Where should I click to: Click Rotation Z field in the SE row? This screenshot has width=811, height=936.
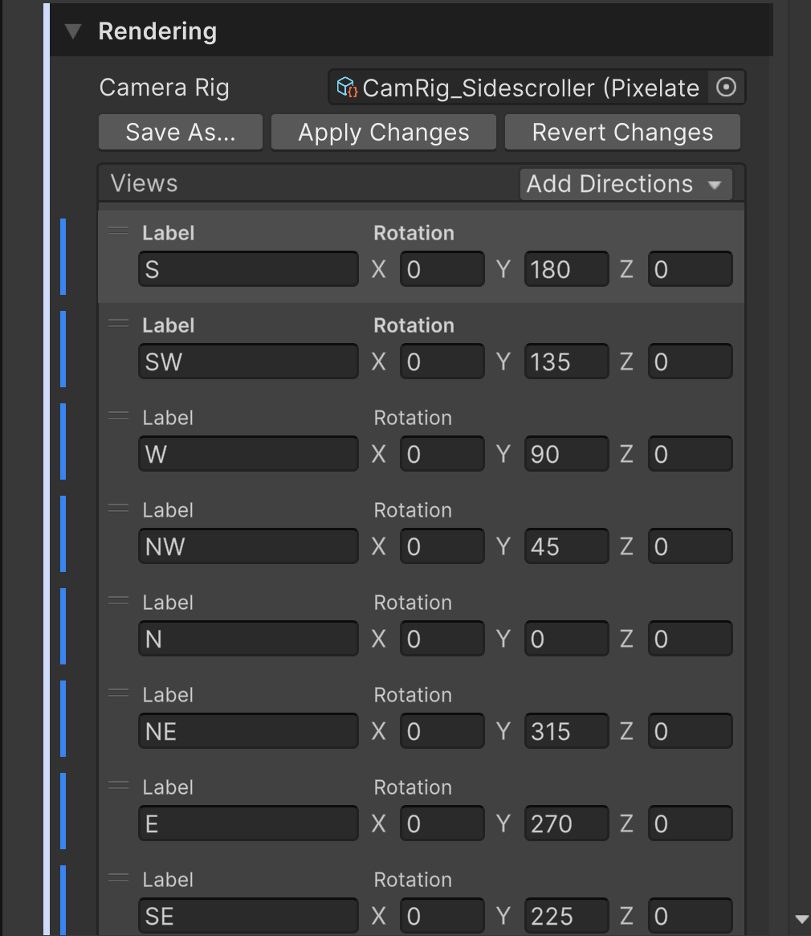[691, 916]
